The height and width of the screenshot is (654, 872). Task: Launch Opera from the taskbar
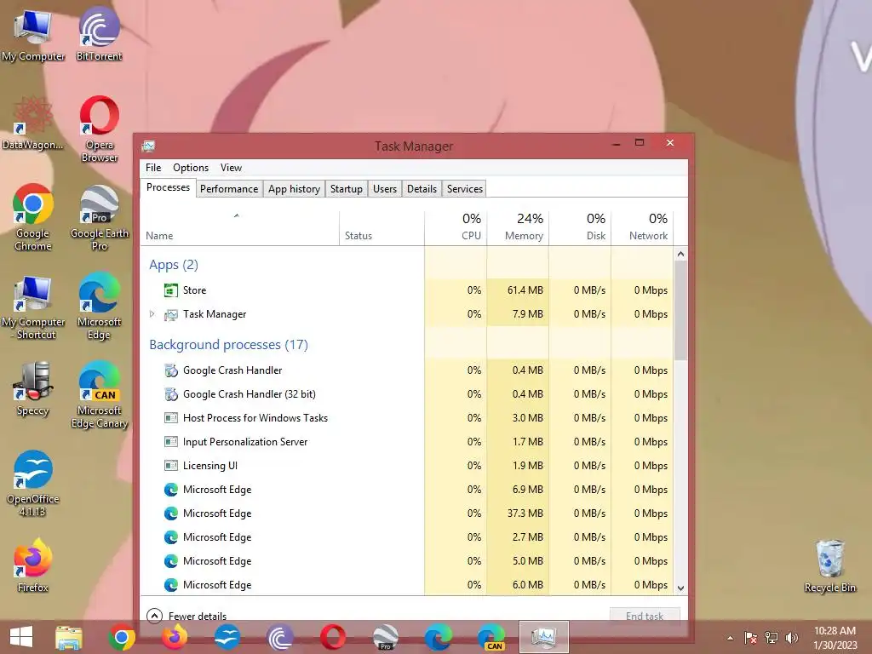pyautogui.click(x=333, y=637)
